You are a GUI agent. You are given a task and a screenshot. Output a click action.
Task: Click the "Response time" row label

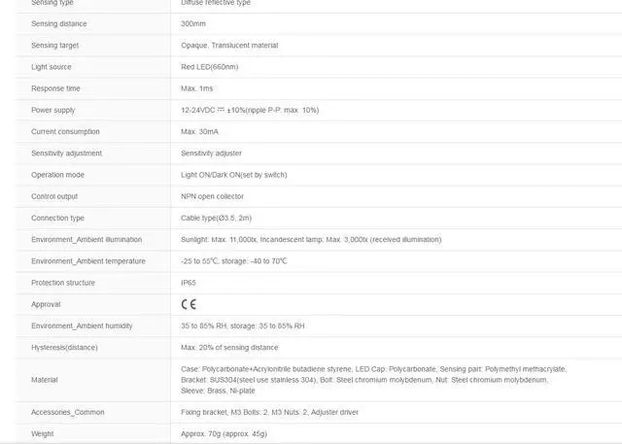click(x=55, y=88)
